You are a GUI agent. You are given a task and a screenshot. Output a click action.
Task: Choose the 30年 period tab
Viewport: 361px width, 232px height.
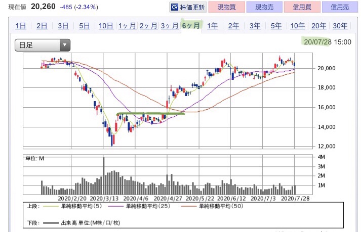[x=340, y=26]
